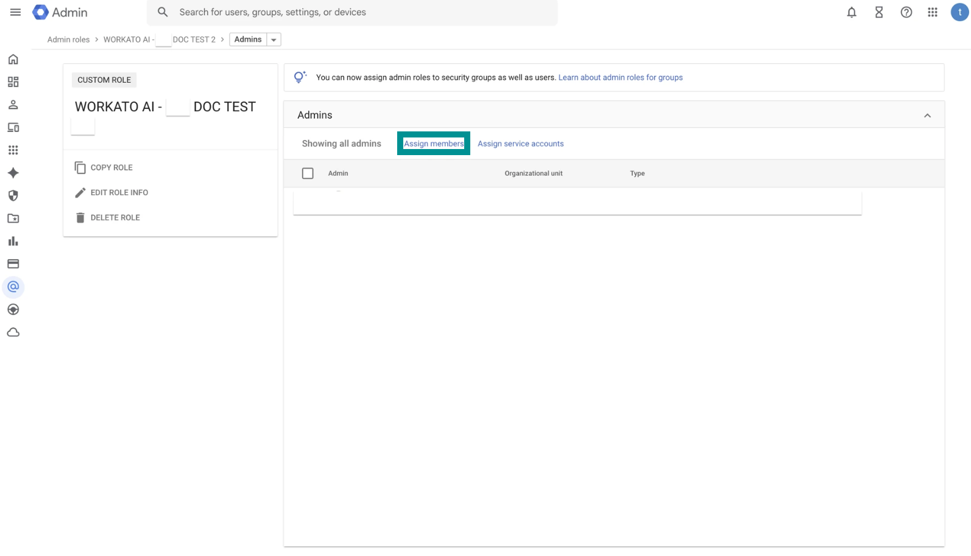Collapse the Admins panel chevron

click(x=927, y=116)
